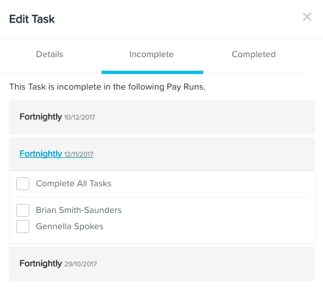
Task: Tick the Complete All Tasks checkbox
Action: (x=23, y=184)
